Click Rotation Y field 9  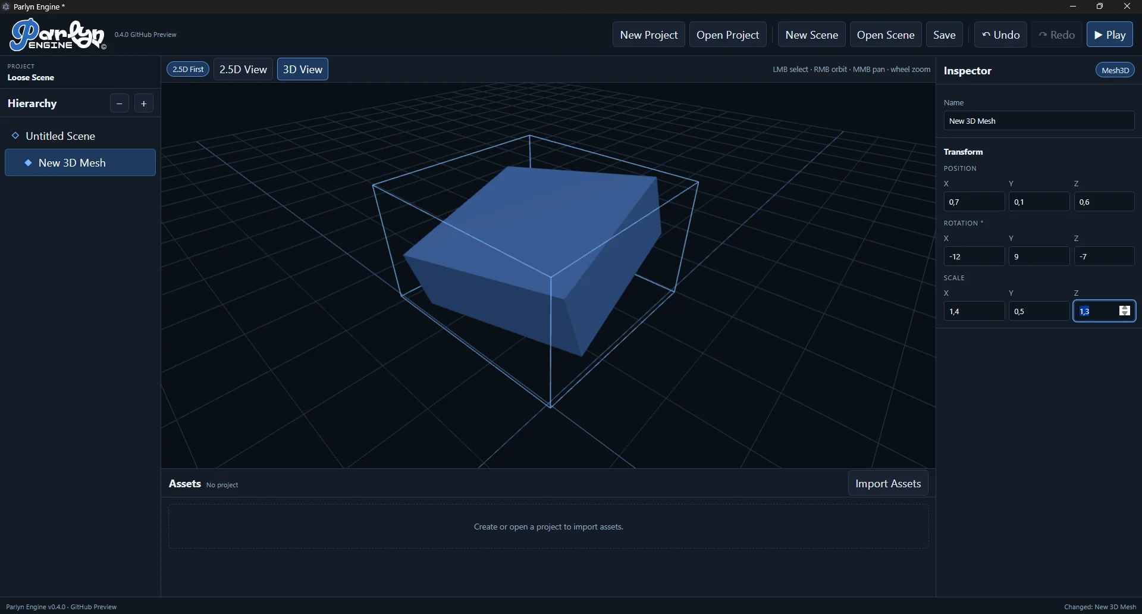coord(1039,256)
